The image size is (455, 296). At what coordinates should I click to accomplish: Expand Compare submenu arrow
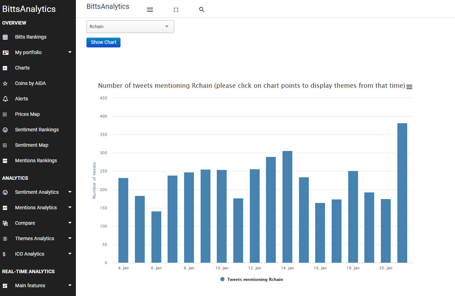coord(70,223)
